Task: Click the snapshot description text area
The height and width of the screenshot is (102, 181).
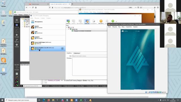Action: (x=90, y=66)
